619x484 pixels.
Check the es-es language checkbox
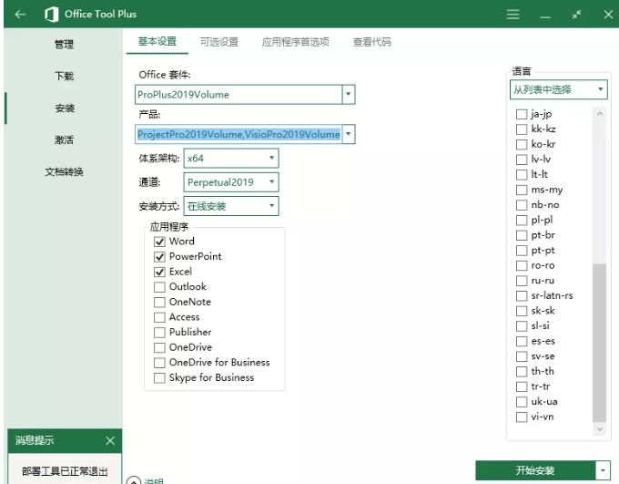point(522,341)
